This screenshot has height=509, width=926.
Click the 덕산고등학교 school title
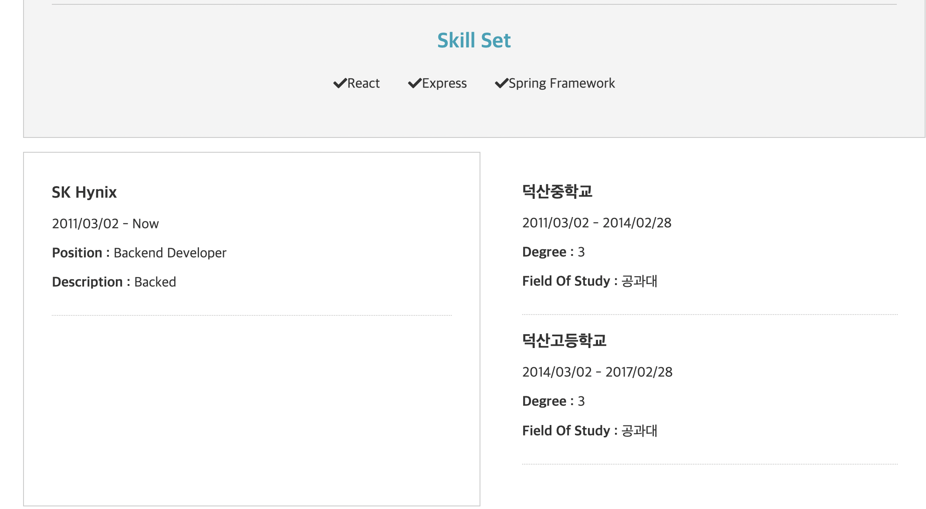(x=564, y=341)
